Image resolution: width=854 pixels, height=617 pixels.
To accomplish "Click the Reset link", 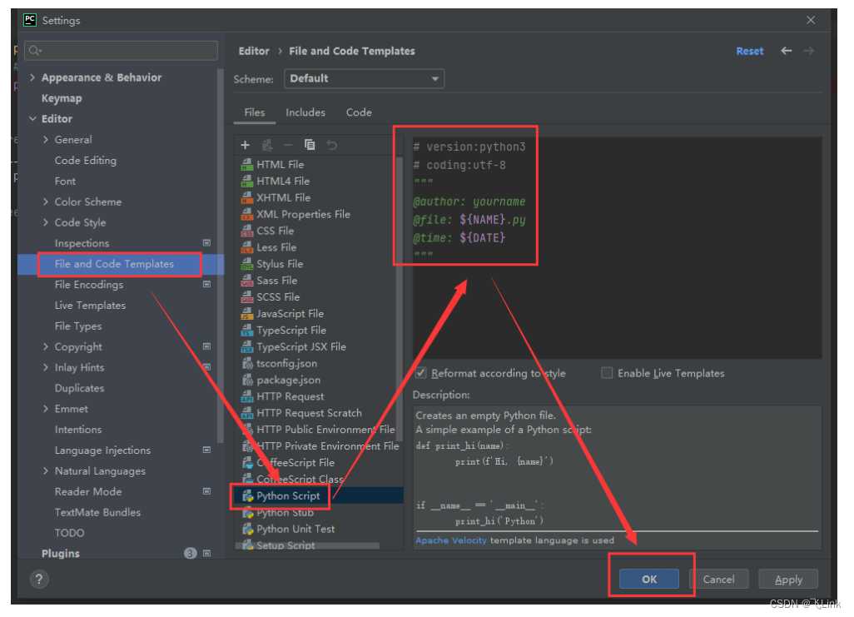I will pos(749,51).
